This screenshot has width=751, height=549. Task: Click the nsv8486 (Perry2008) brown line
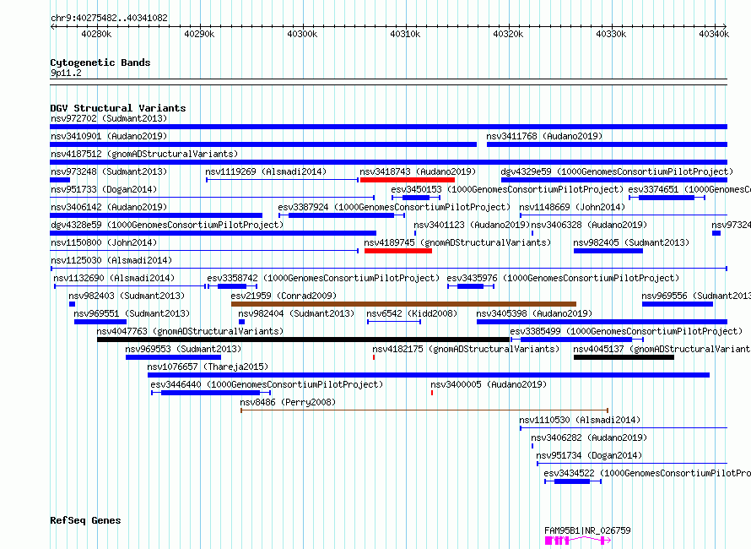click(424, 410)
